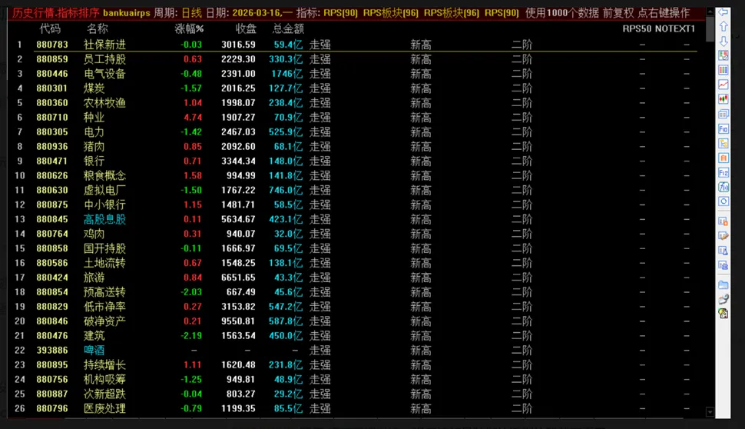Select the 煤炭 row name
Screen dimensions: 745x429
pyautogui.click(x=94, y=88)
